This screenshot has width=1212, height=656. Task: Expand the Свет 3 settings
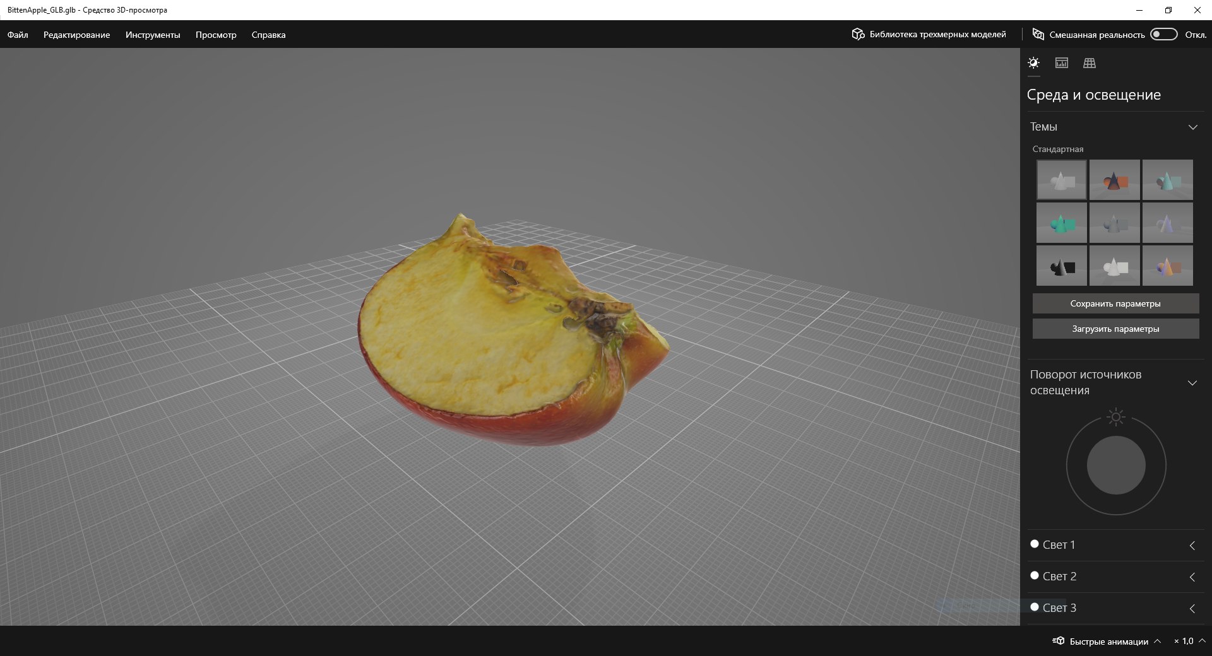pyautogui.click(x=1192, y=609)
